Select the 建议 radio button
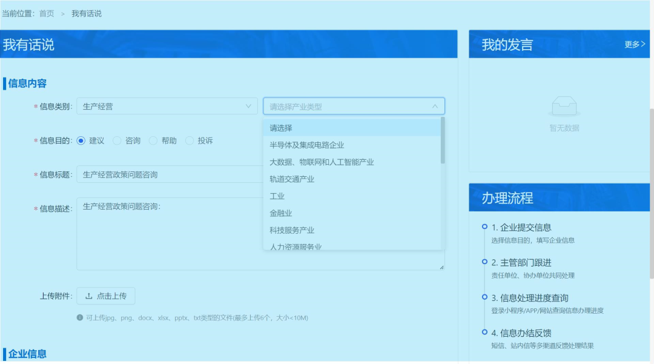 [x=81, y=141]
